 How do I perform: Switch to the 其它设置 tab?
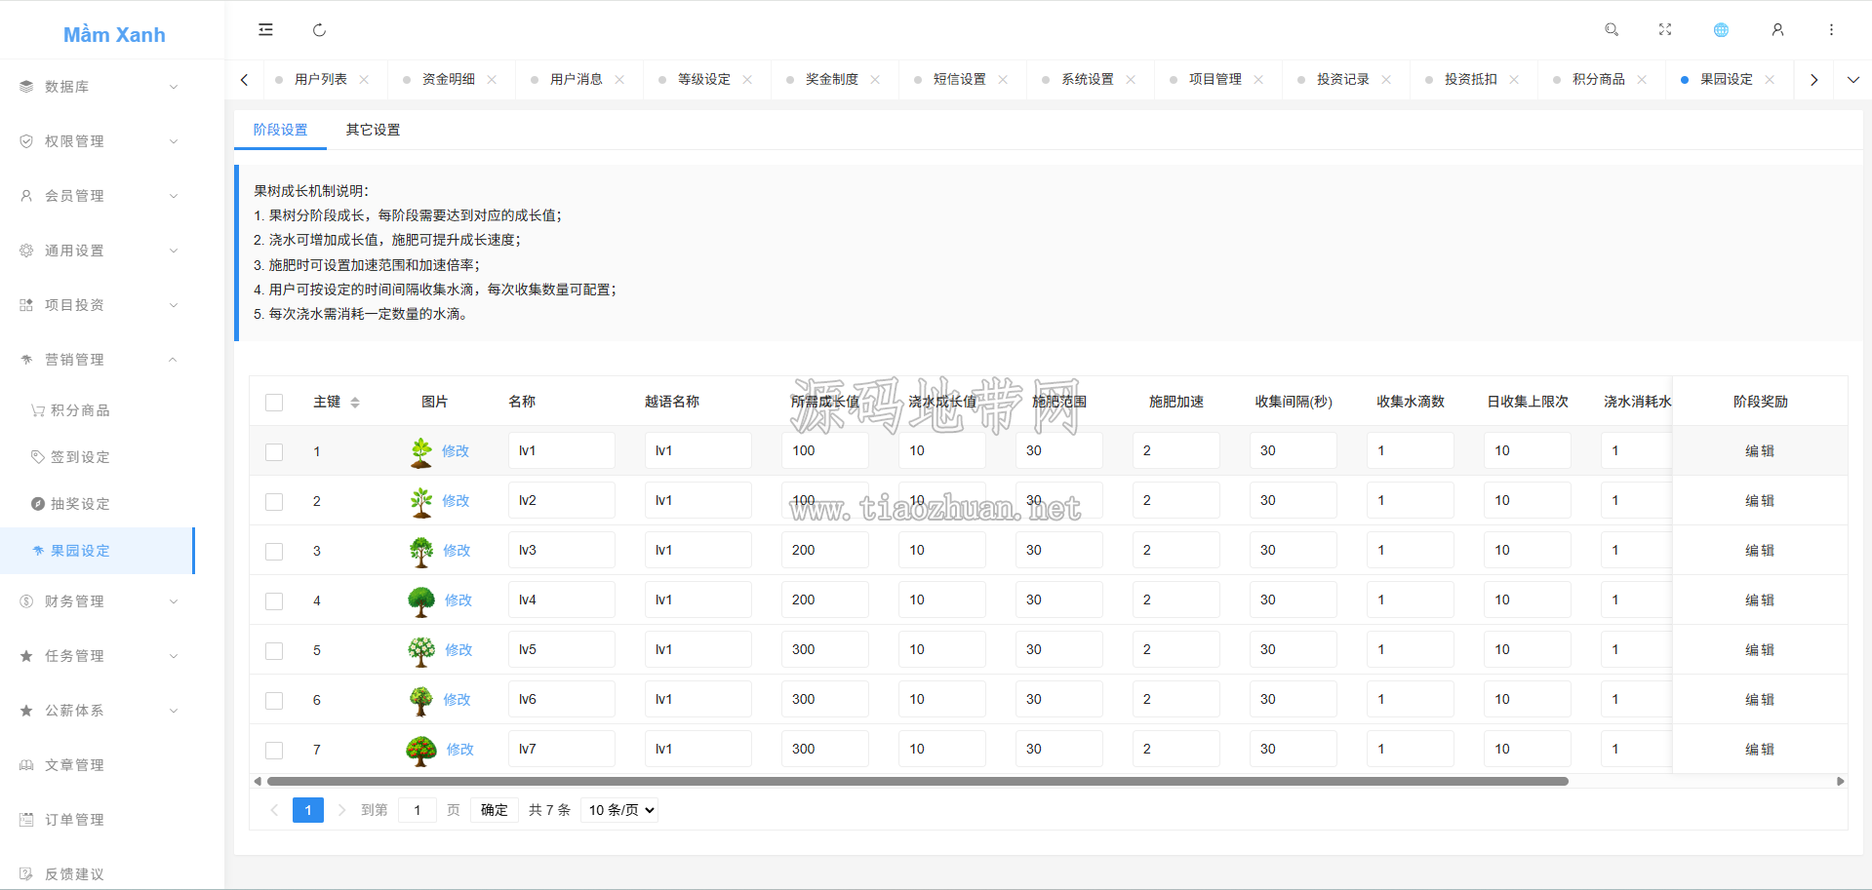(x=373, y=130)
